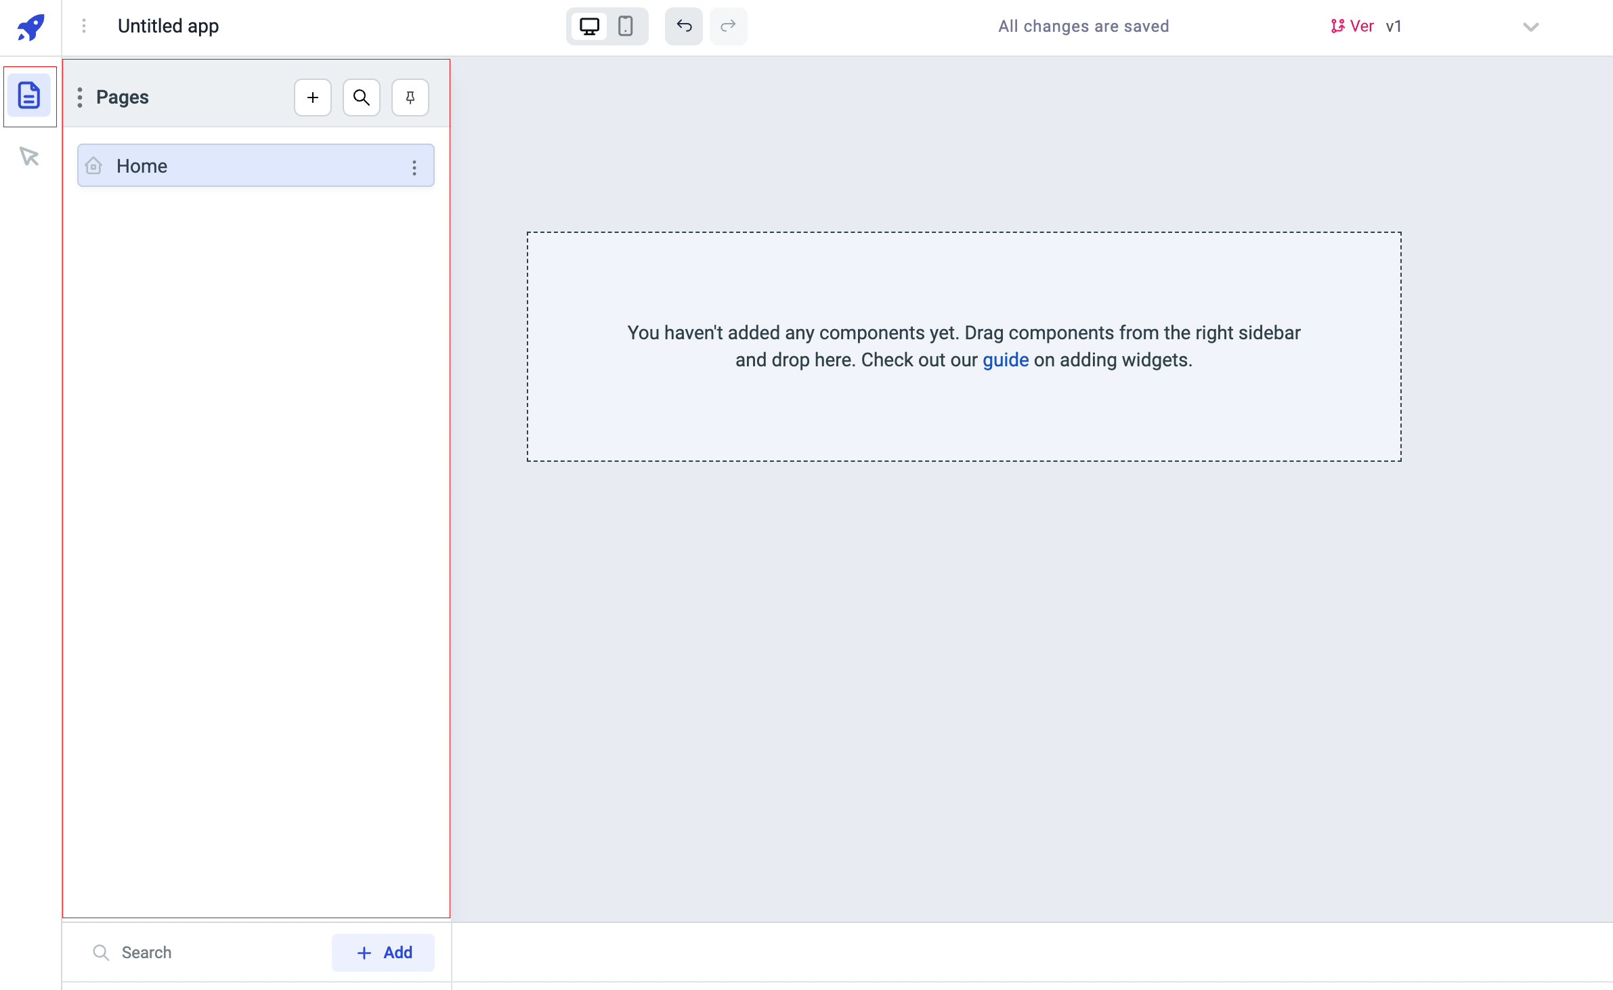Open the Home page options menu
The image size is (1613, 990).
pyautogui.click(x=414, y=167)
